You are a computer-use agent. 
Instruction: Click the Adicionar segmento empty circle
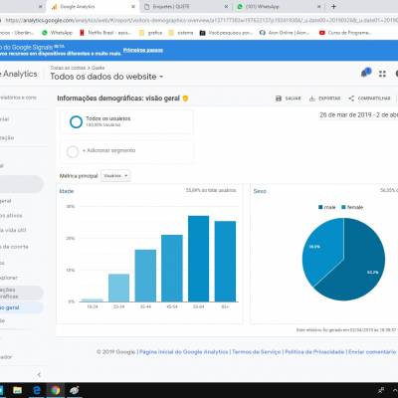pyautogui.click(x=73, y=151)
